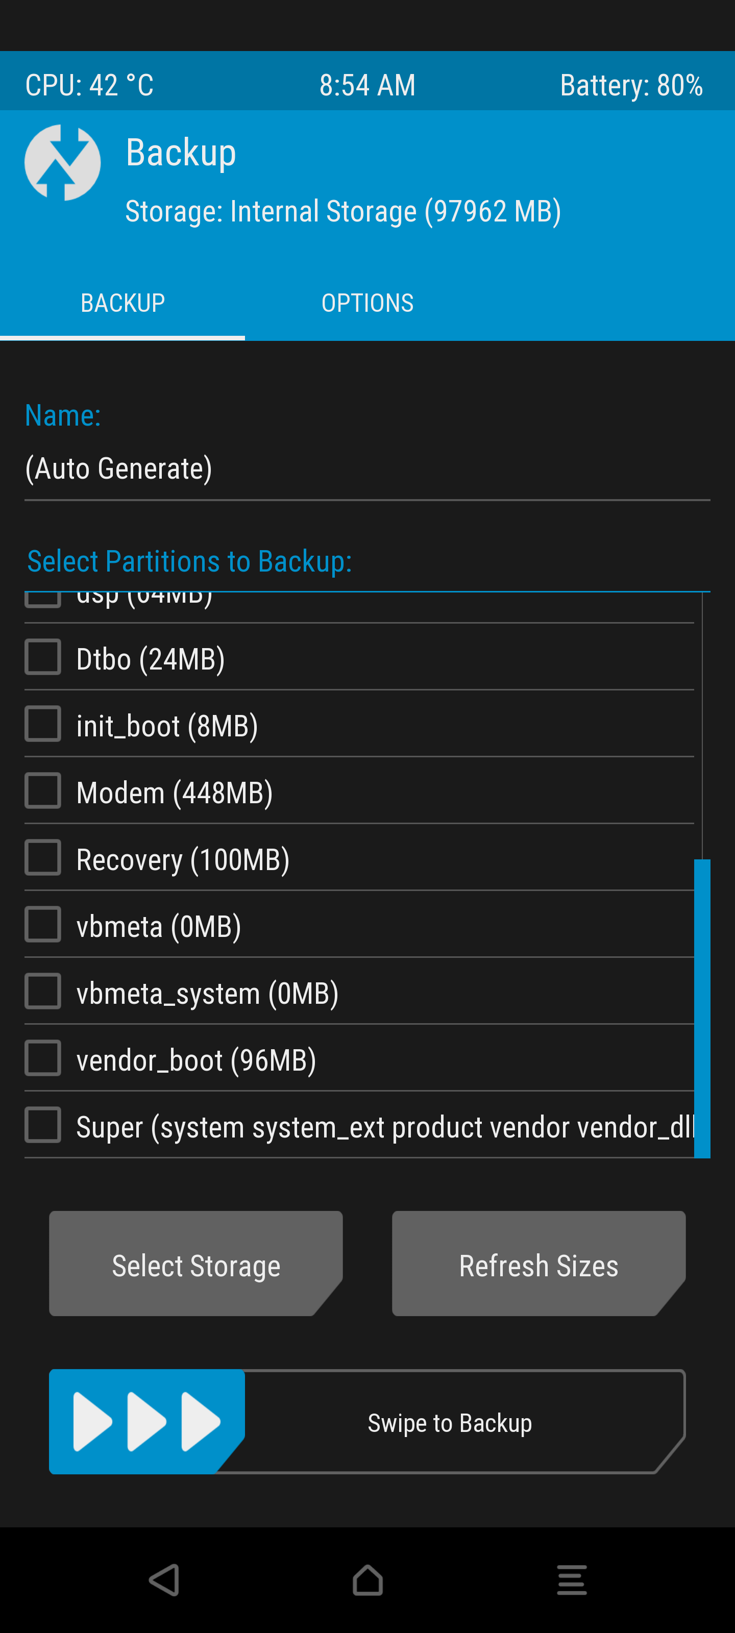735x1633 pixels.
Task: Click the backup Name (Auto Generate) field
Action: coord(367,469)
